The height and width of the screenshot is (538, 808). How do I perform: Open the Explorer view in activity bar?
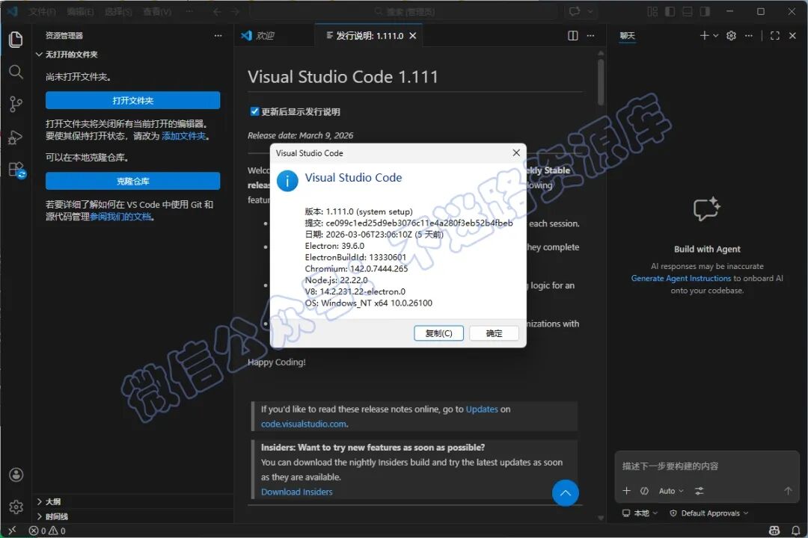(x=16, y=39)
